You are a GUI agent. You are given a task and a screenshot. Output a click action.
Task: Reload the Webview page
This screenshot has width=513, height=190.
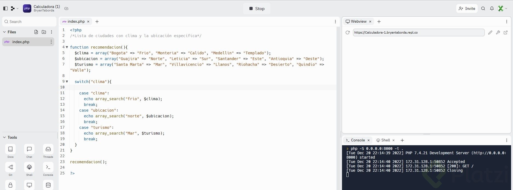click(347, 32)
